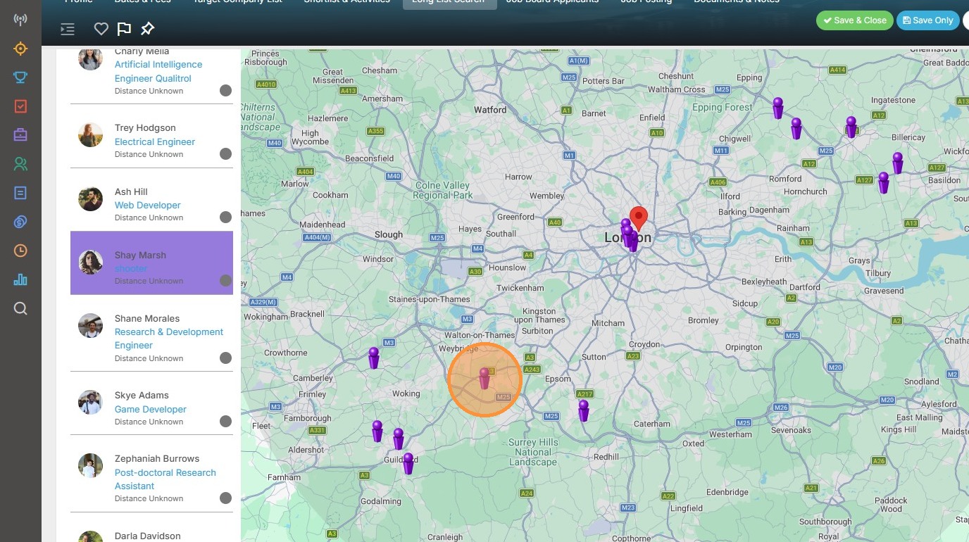Open the purple briefcase sidebar icon
The image size is (969, 542).
point(20,135)
